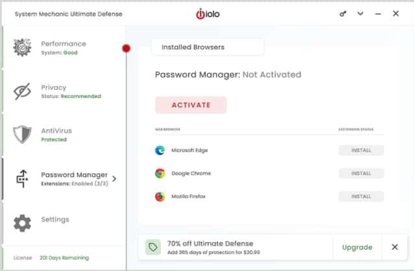The height and width of the screenshot is (271, 414).
Task: Expand Password Manager with the right chevron
Action: click(x=114, y=179)
